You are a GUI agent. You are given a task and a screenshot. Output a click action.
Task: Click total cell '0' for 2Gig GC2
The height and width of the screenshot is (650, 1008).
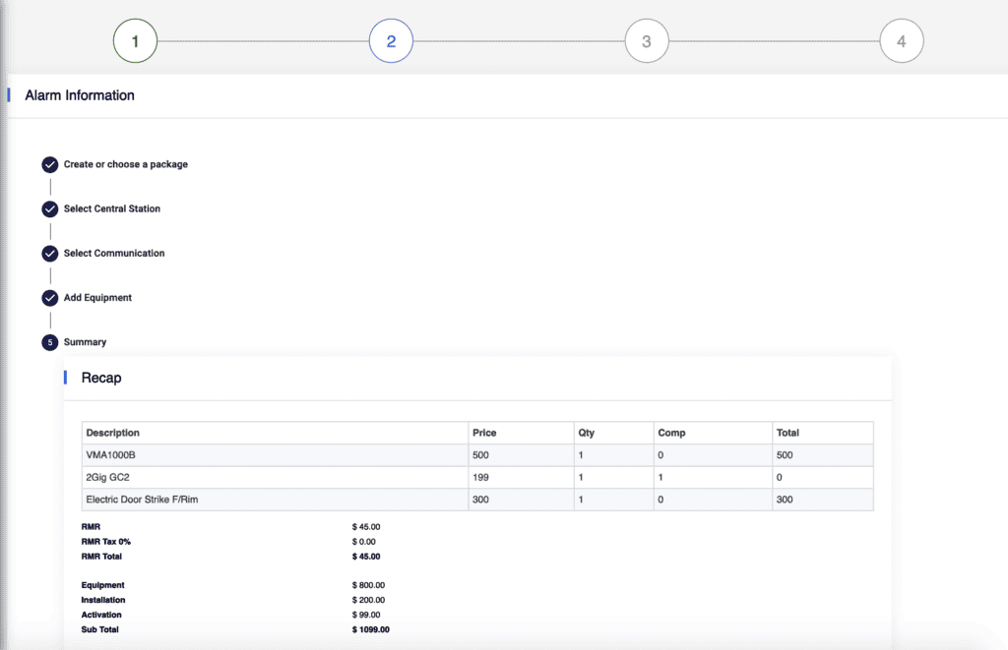tap(822, 477)
